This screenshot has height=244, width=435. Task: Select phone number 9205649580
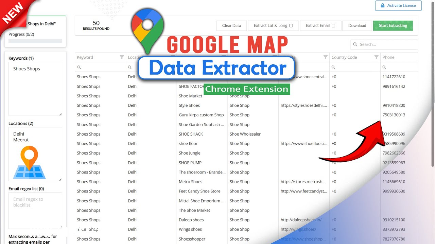point(394,172)
